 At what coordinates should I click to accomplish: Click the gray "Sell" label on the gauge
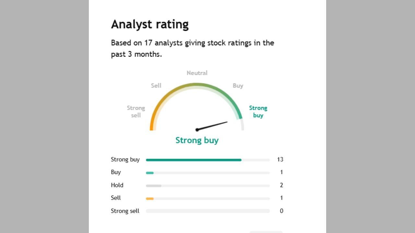[156, 86]
